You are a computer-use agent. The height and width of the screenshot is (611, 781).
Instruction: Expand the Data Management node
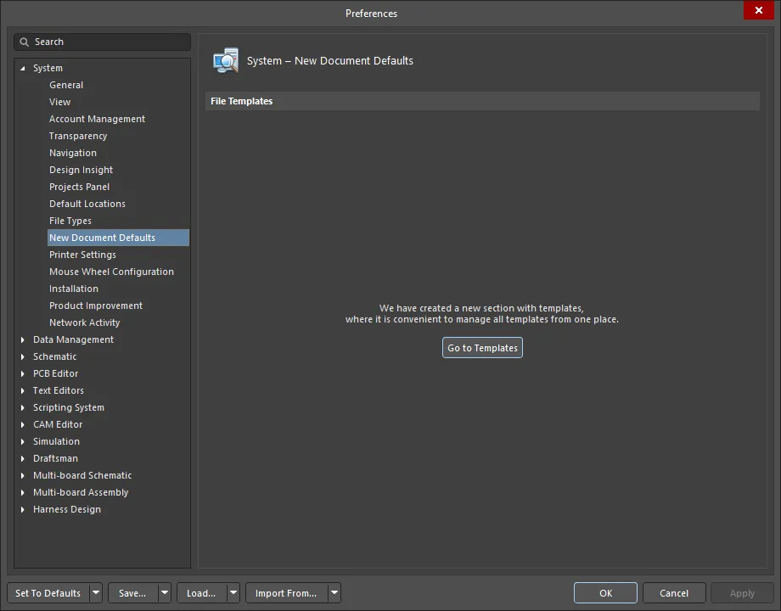(22, 339)
